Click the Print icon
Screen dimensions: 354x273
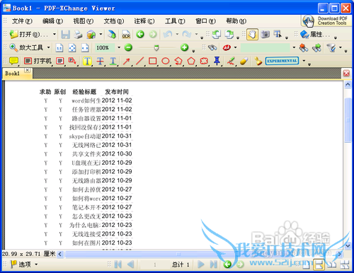(x=78, y=35)
